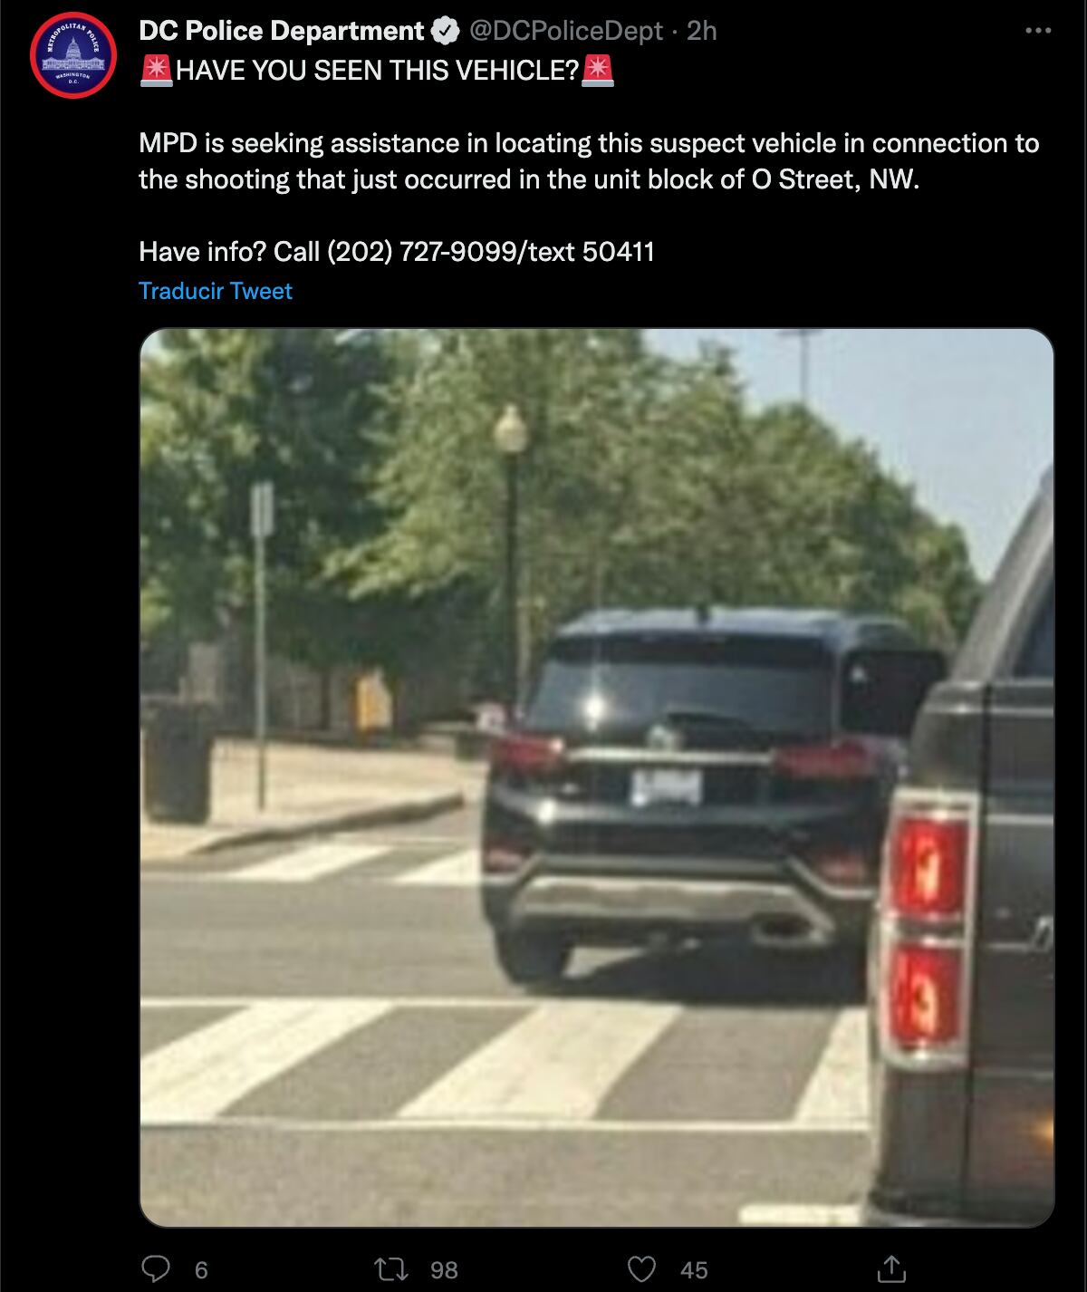Open the share tweet icon
The image size is (1087, 1292).
point(892,1269)
